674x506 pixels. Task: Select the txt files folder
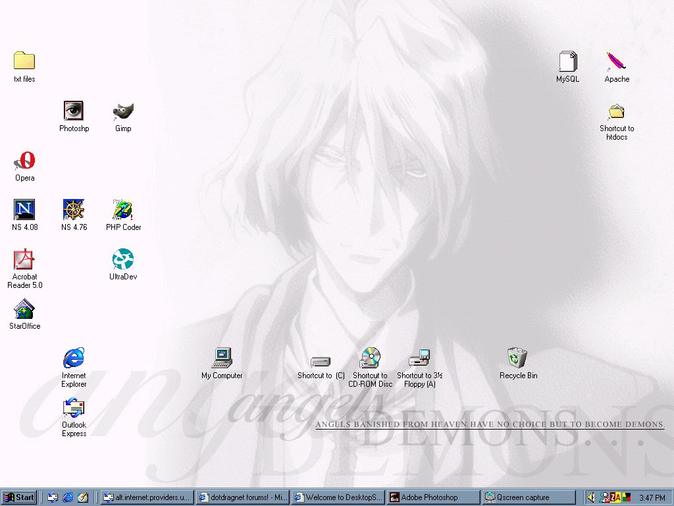coord(24,61)
